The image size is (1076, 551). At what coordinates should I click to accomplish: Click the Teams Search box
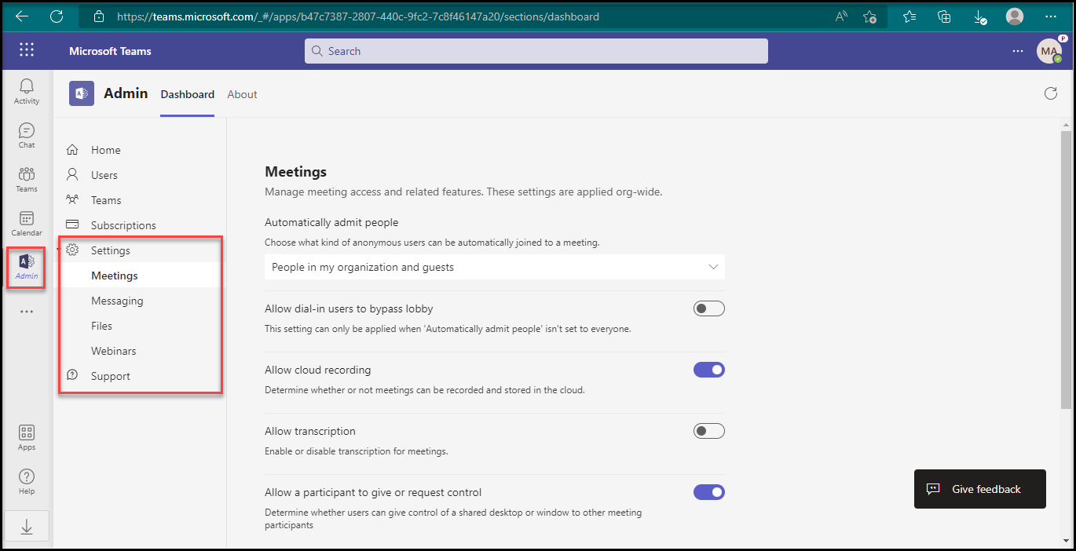tap(536, 51)
